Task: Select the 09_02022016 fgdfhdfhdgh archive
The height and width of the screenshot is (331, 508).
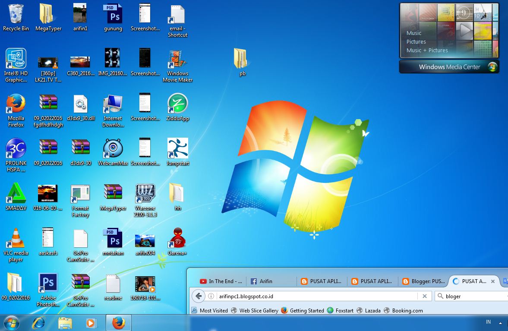Action: [48, 102]
